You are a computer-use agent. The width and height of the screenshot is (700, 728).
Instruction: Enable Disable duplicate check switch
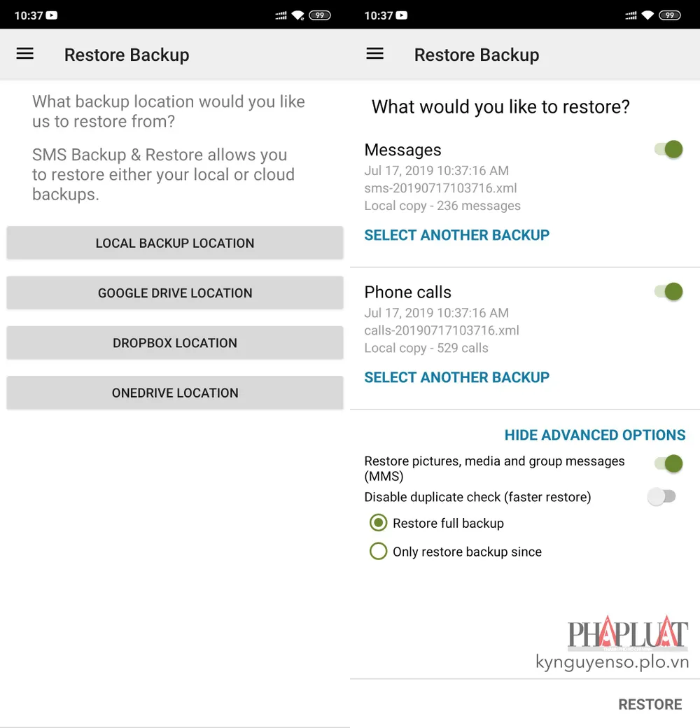[661, 497]
